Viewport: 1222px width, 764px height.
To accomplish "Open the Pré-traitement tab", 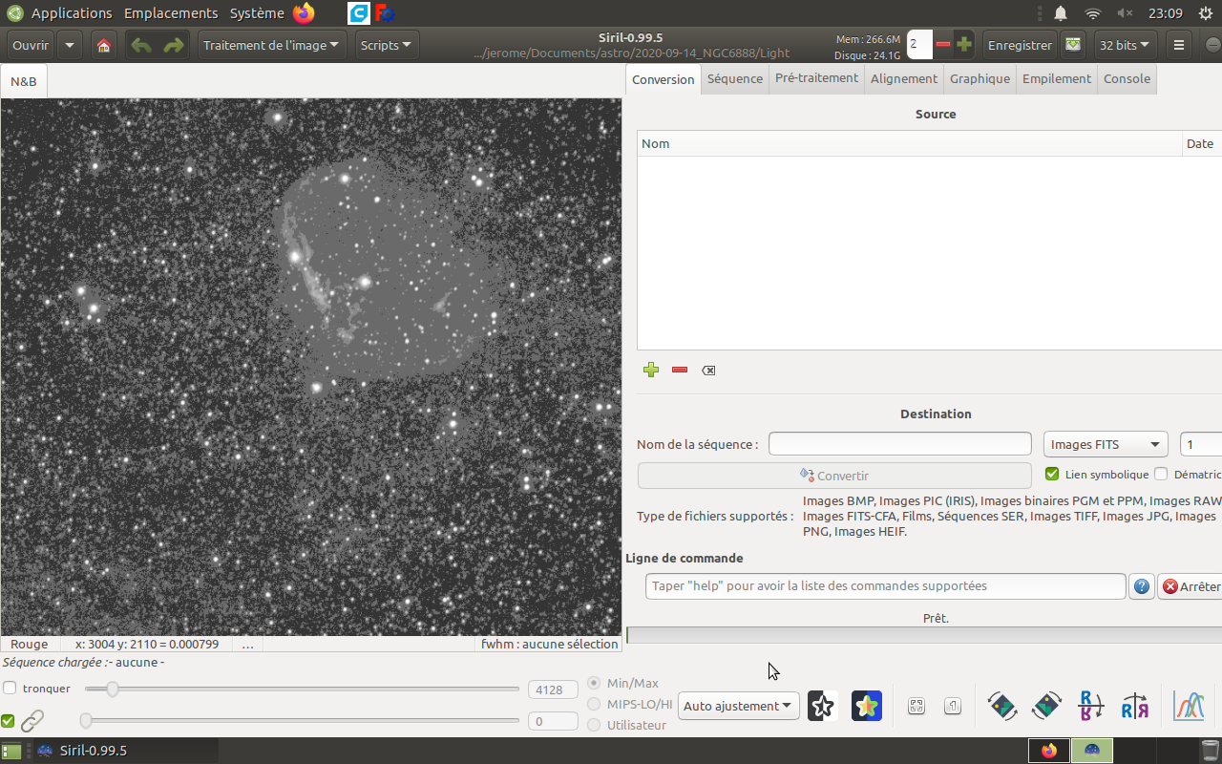I will coord(816,79).
